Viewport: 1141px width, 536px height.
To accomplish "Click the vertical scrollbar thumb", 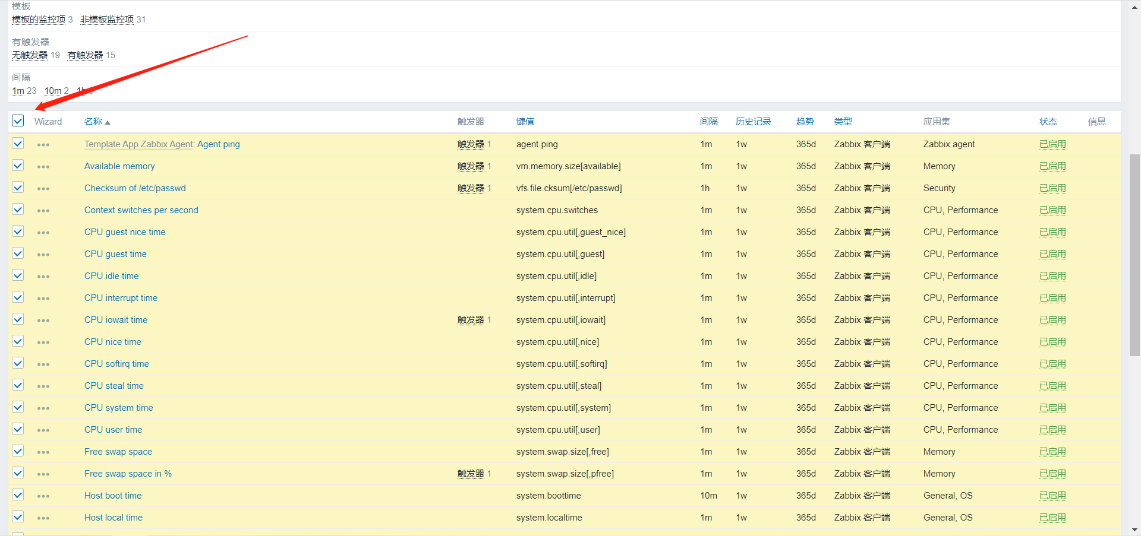I will tap(1134, 255).
